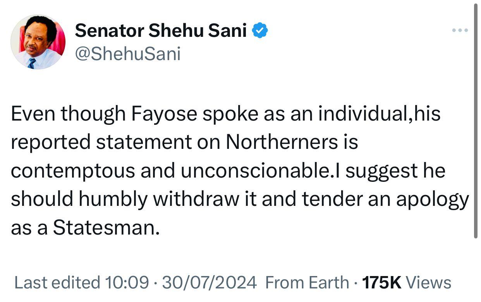View edit history via Last edited
Viewport: 481px width, 302px height.
(x=56, y=283)
